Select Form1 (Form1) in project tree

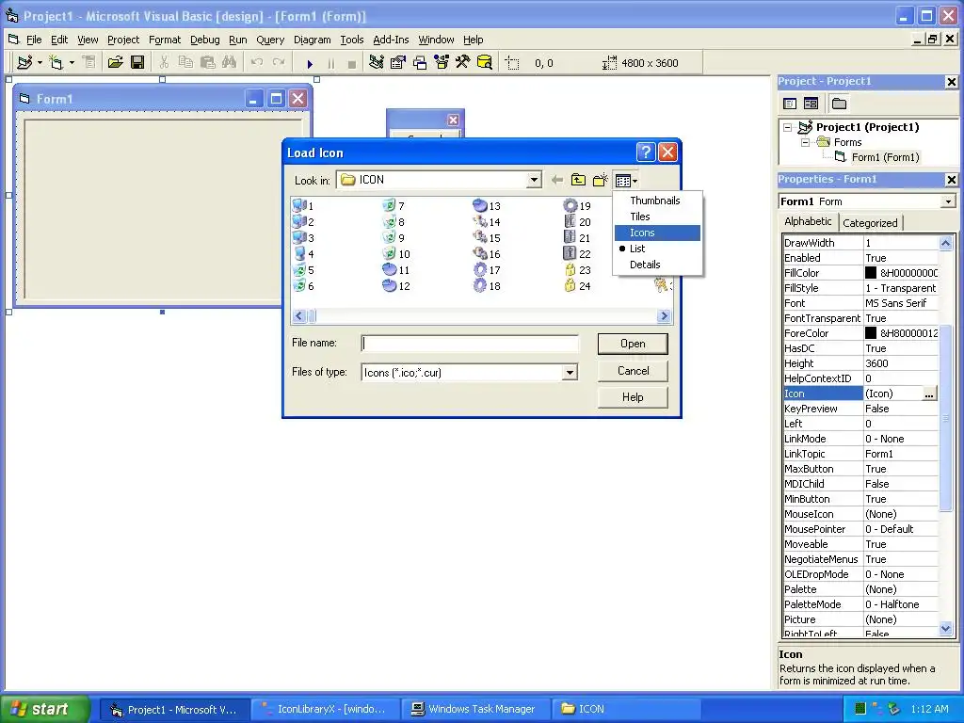click(x=885, y=157)
